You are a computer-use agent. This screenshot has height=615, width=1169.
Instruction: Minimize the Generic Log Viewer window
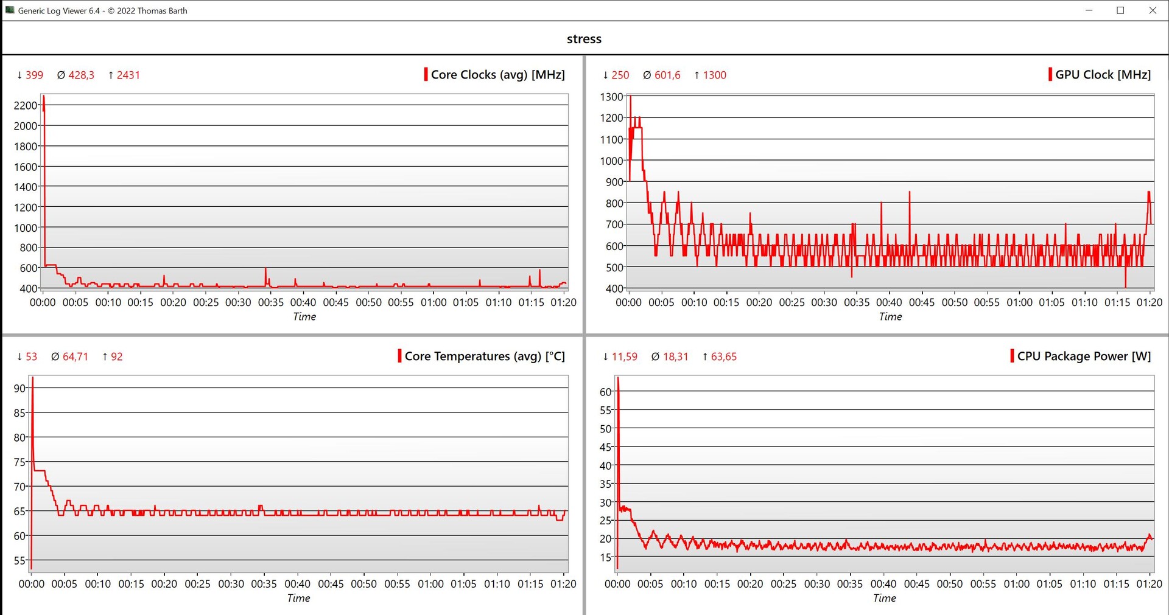(x=1089, y=10)
